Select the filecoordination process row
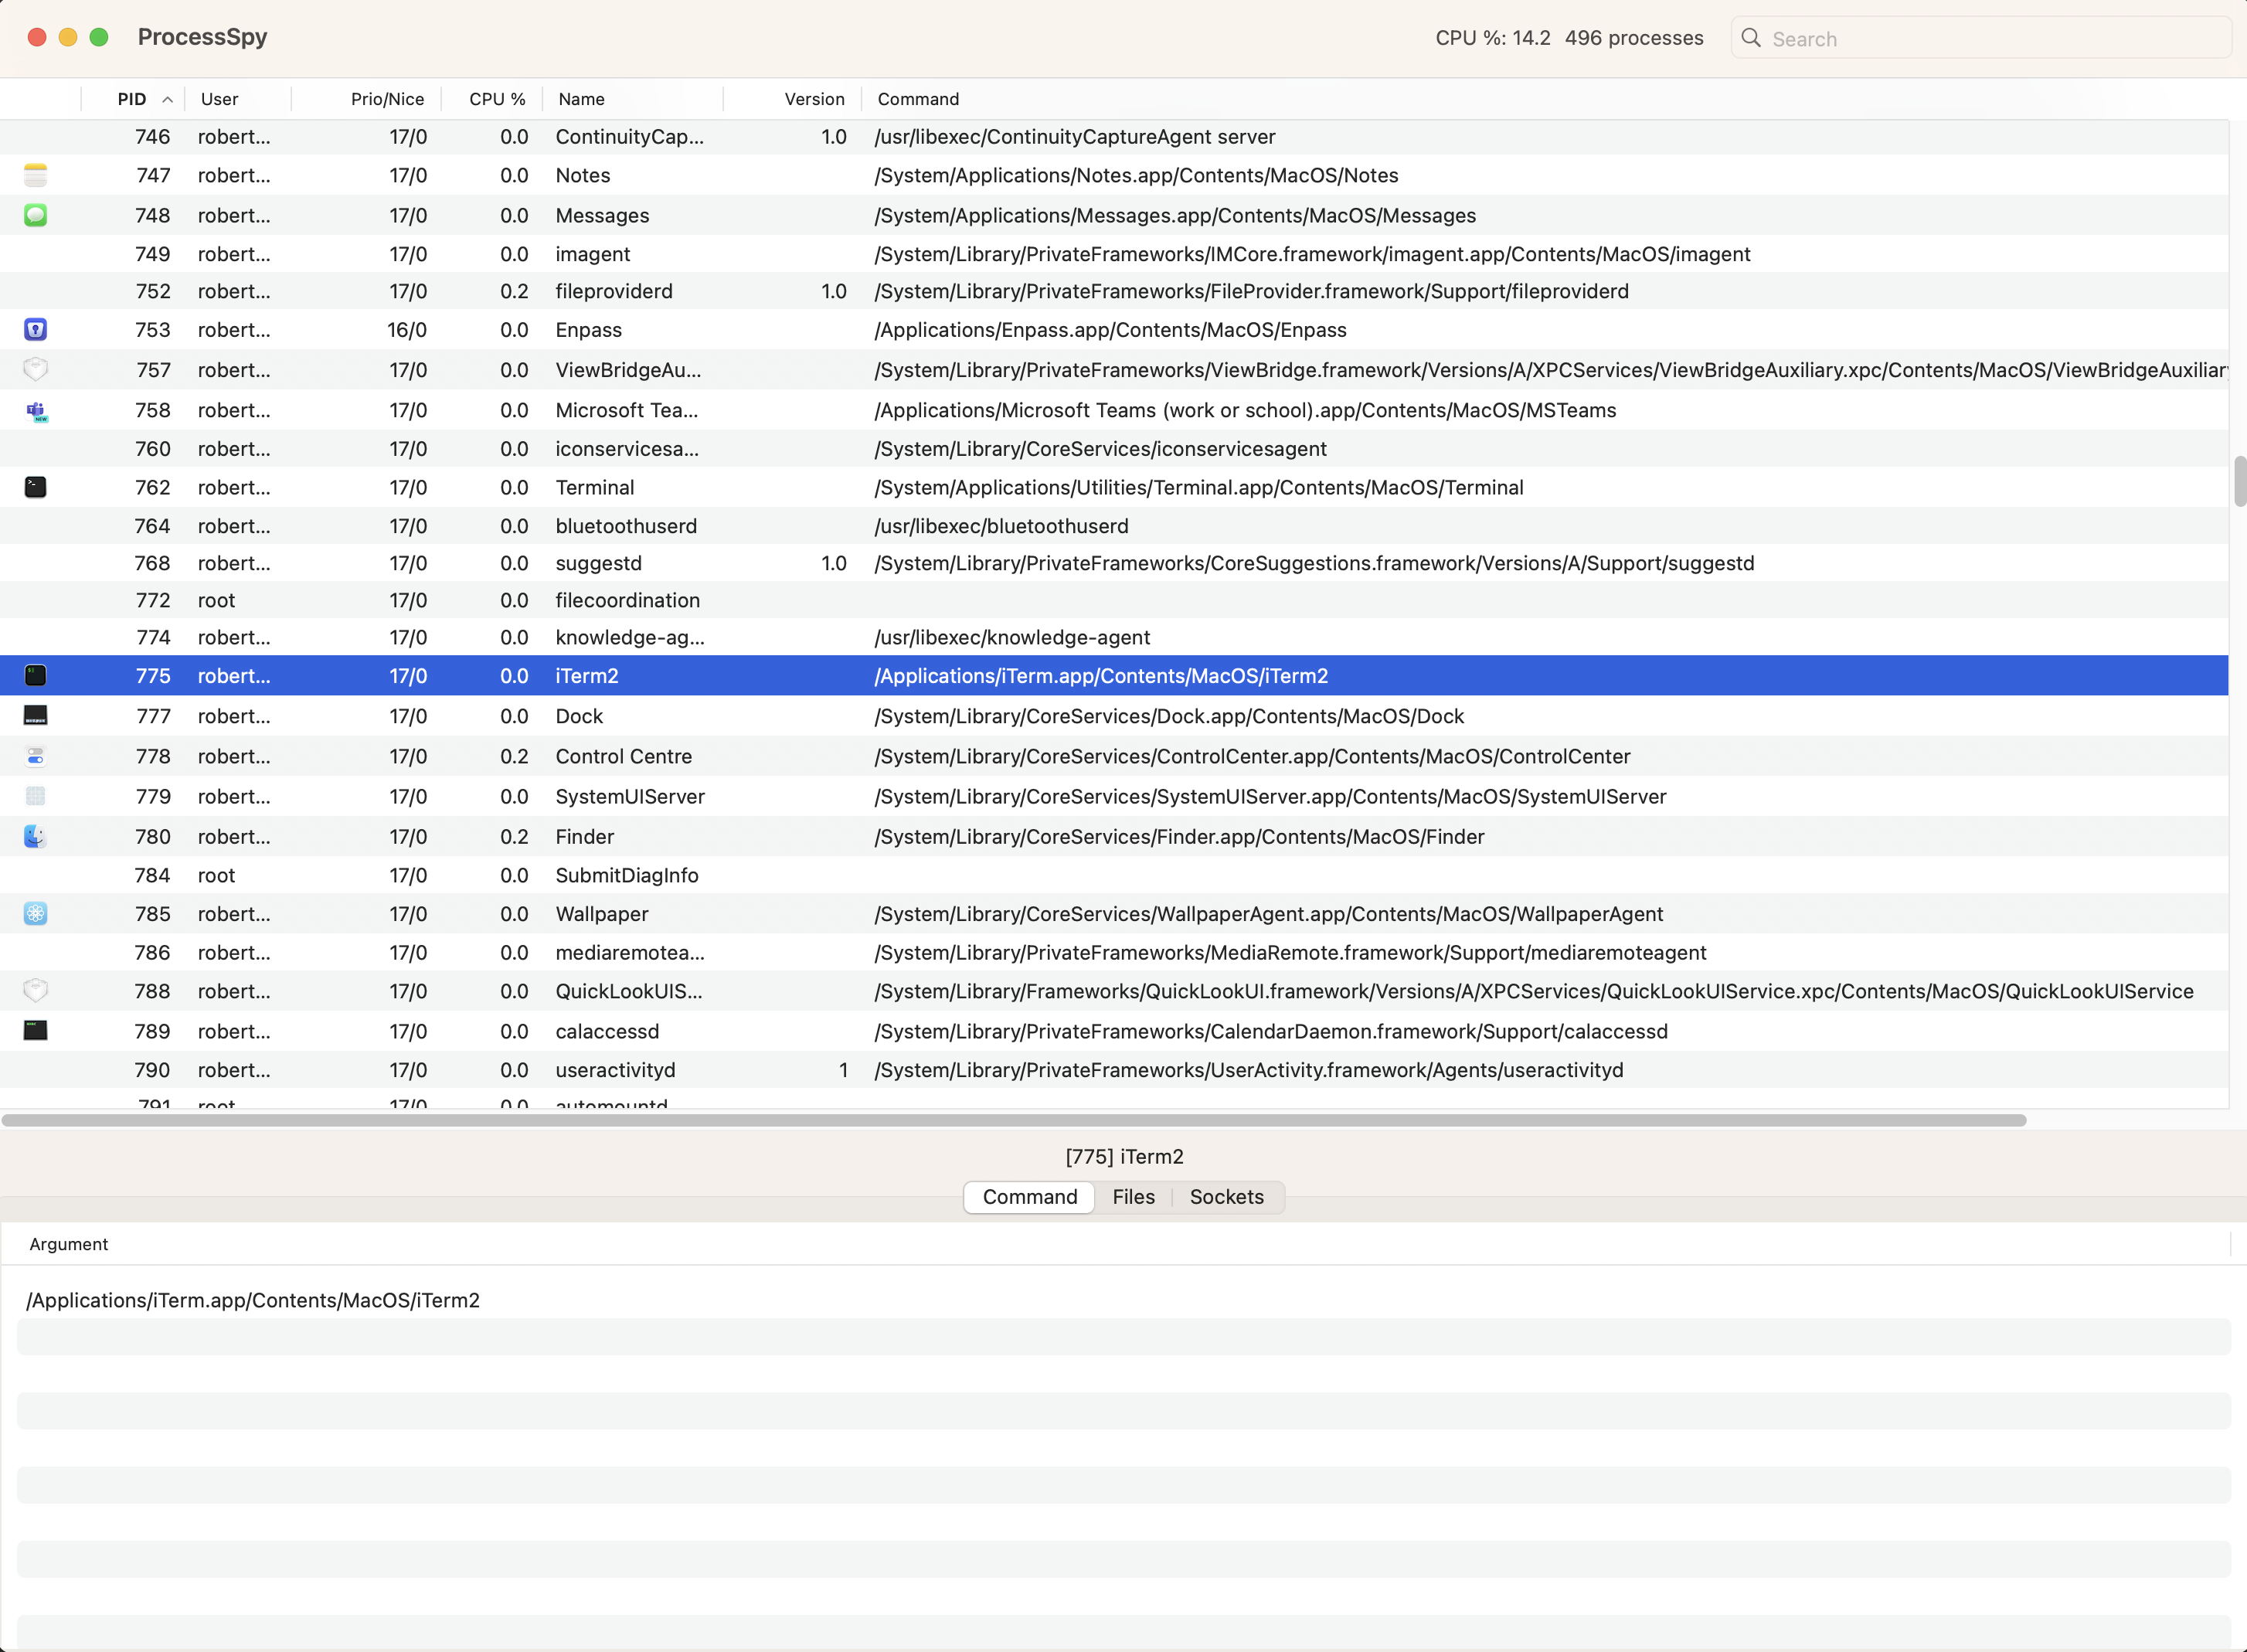2247x1652 pixels. click(x=1114, y=600)
